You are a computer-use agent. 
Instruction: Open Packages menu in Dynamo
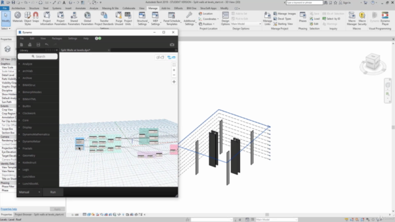coord(57,38)
